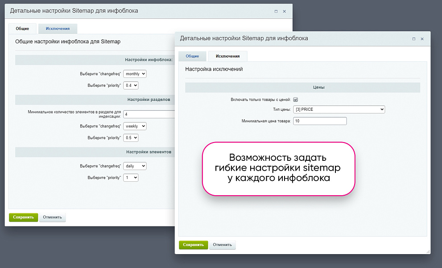Click the minimum elements count input showing 4

click(147, 114)
